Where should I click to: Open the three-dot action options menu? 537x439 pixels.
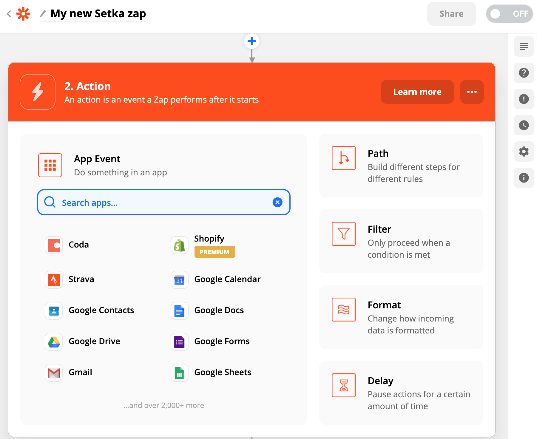pyautogui.click(x=472, y=92)
